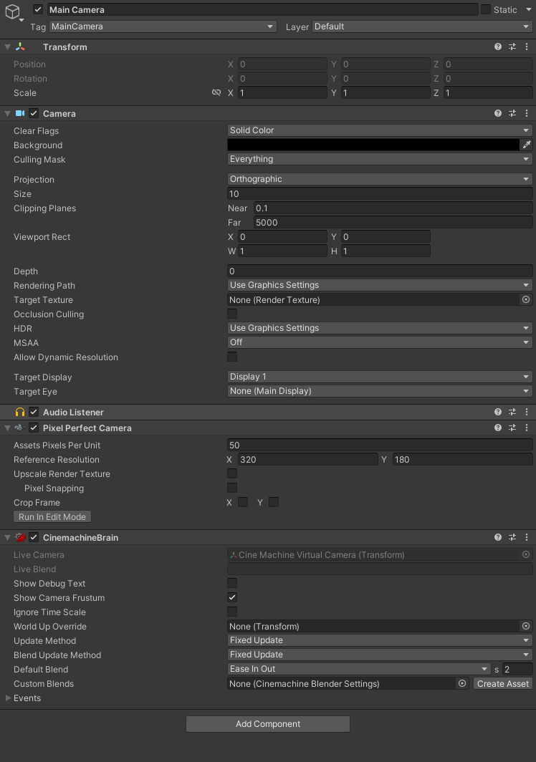
Task: Open Audio Listener three-dot menu
Action: coord(527,412)
